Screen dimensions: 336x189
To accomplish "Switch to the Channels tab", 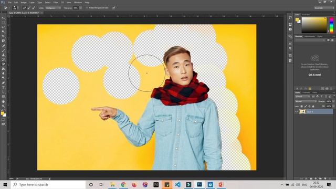I will pyautogui.click(x=306, y=92).
